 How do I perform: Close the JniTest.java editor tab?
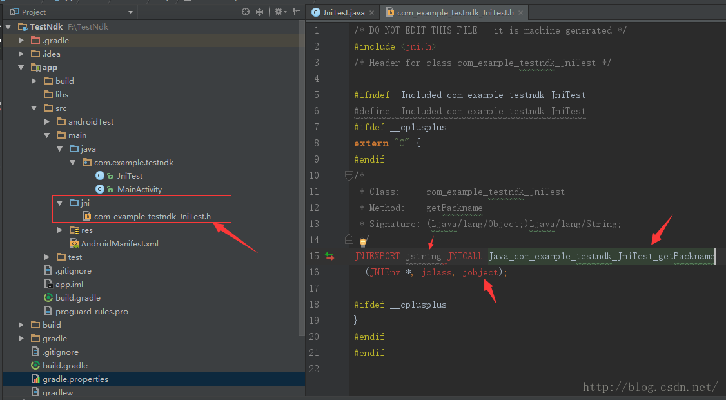click(x=372, y=12)
